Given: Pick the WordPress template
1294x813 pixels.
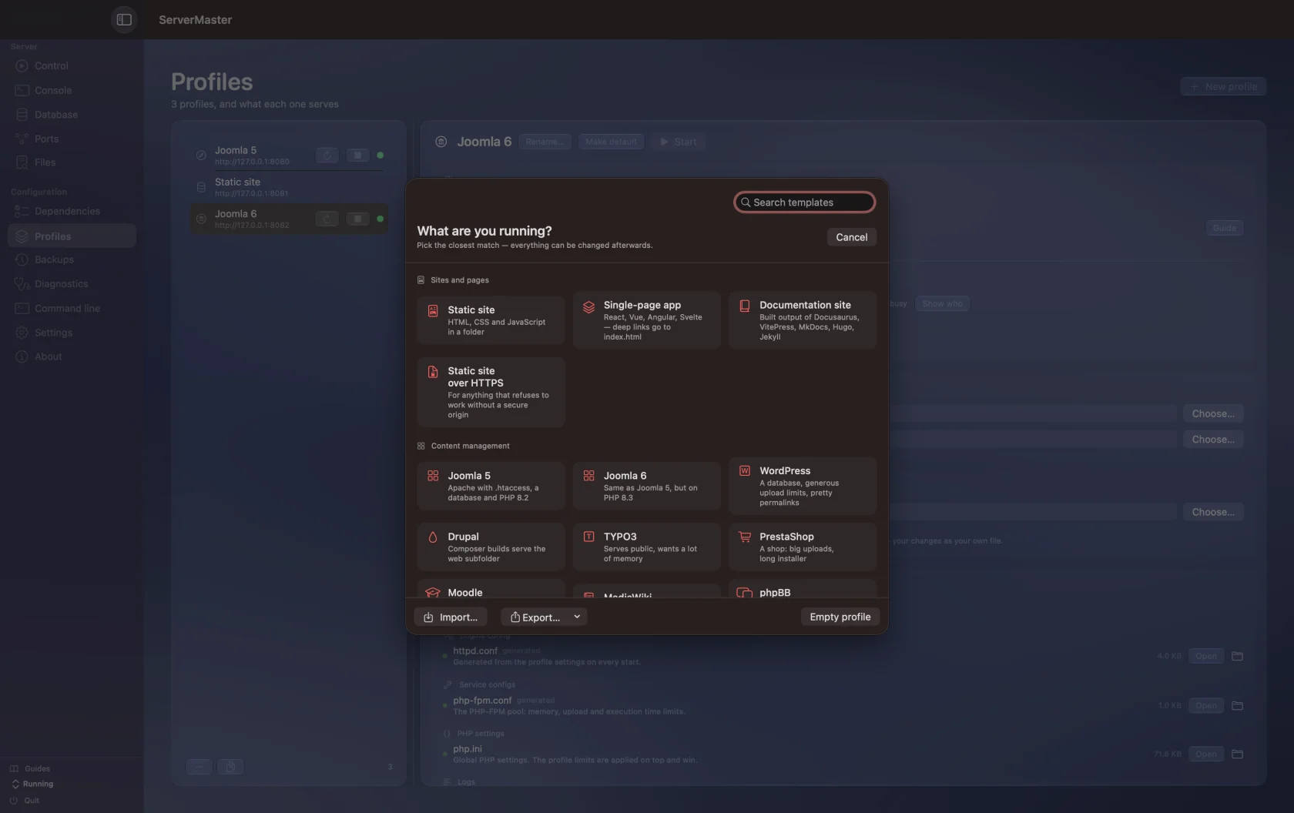Looking at the screenshot, I should tap(802, 486).
